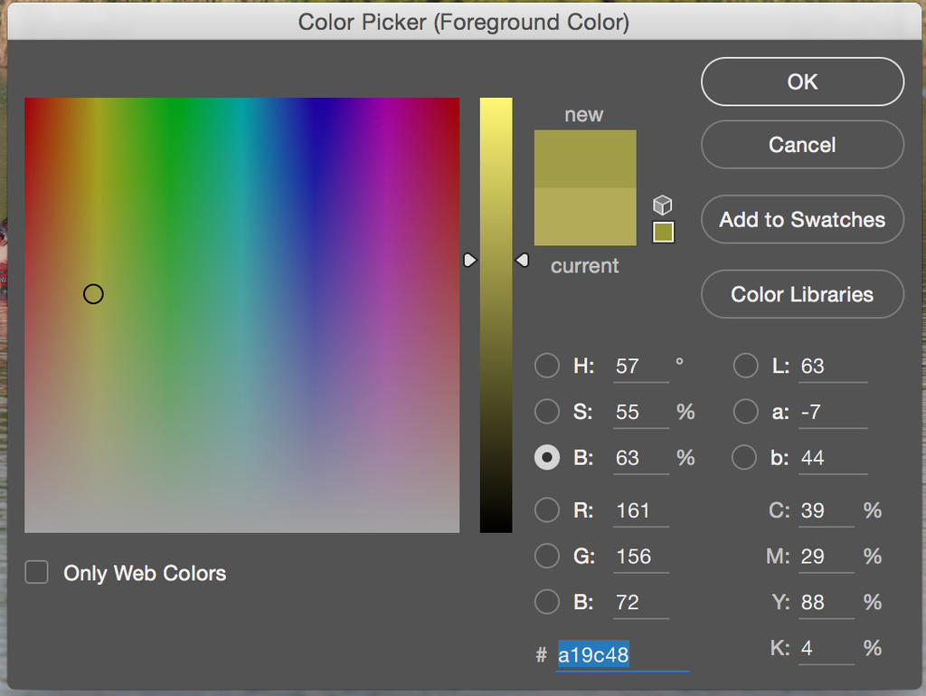
Task: Click the left brightness slider arrow handle
Action: click(x=469, y=261)
